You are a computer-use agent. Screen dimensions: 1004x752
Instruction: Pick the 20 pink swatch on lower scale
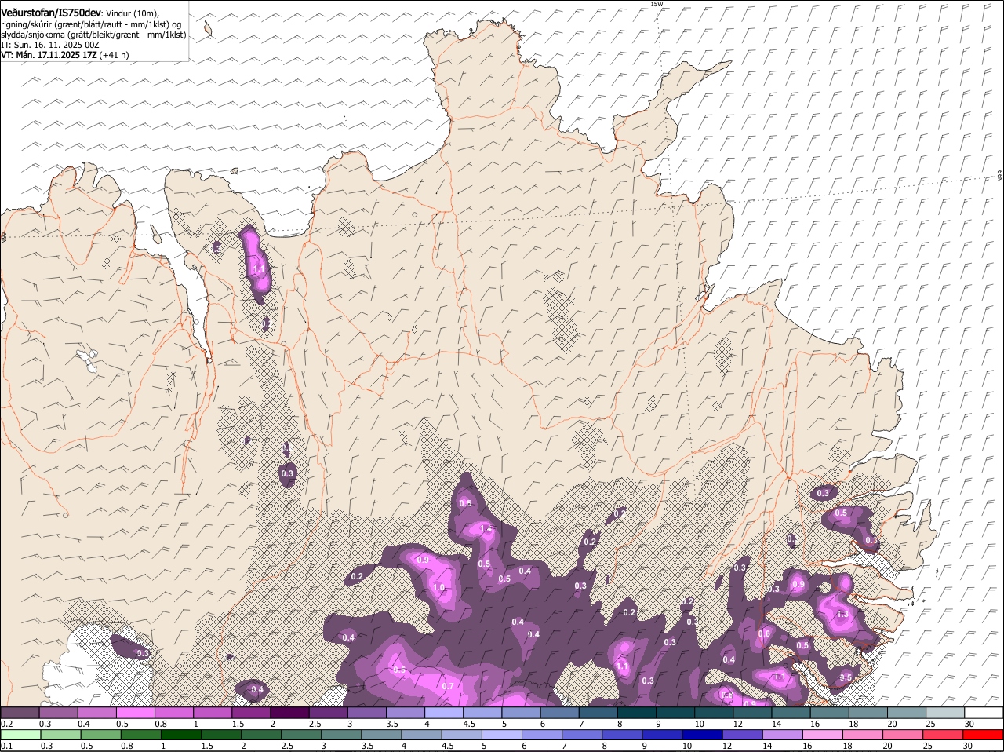coord(902,735)
